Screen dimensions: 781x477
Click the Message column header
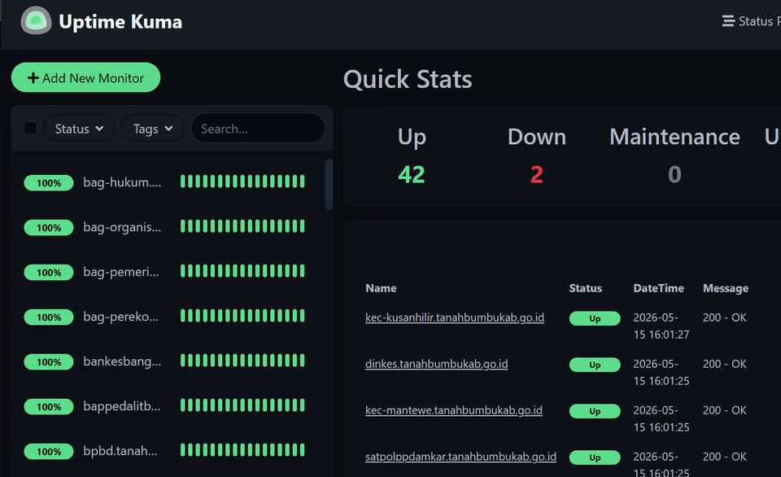[725, 288]
